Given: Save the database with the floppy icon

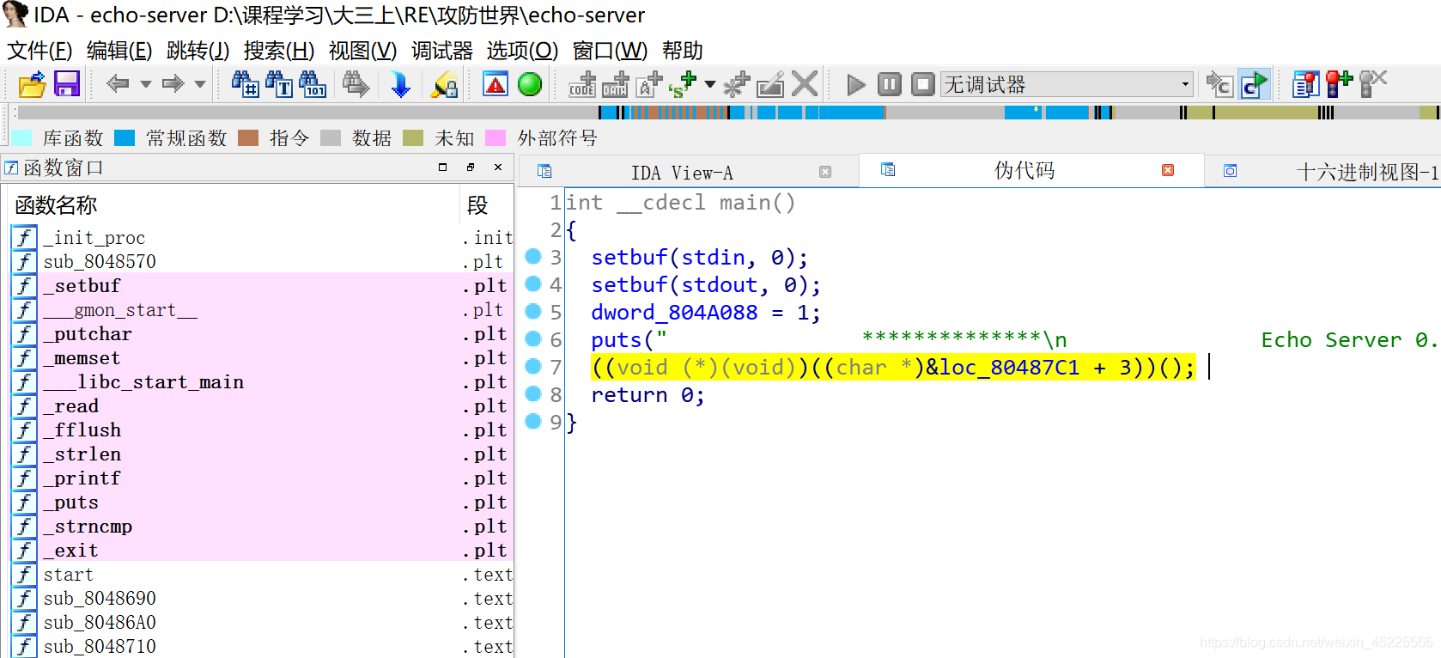Looking at the screenshot, I should [x=67, y=84].
